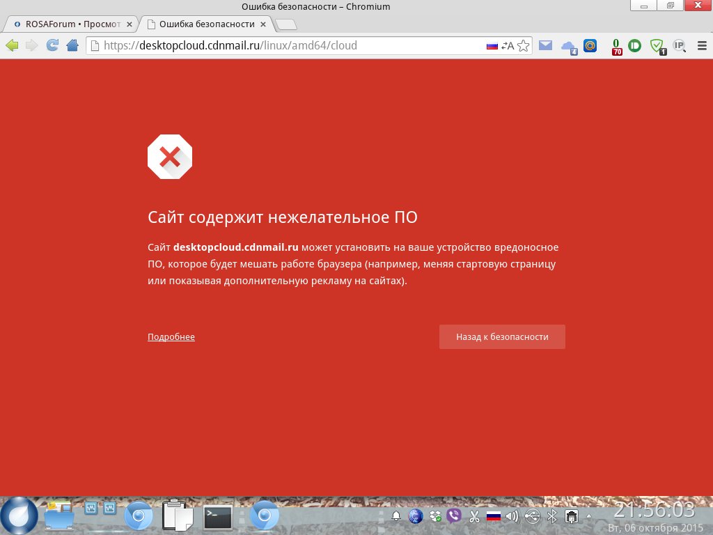Open the clipboard manager in the taskbar
713x535 pixels.
pyautogui.click(x=178, y=515)
